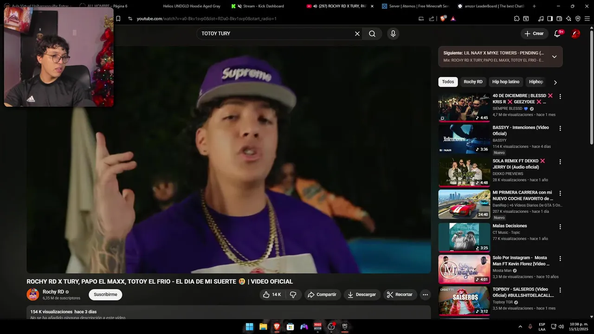Clear the search box with the X icon
Viewport: 594px width, 334px height.
tap(357, 33)
